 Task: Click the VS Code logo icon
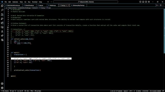point(2,2)
